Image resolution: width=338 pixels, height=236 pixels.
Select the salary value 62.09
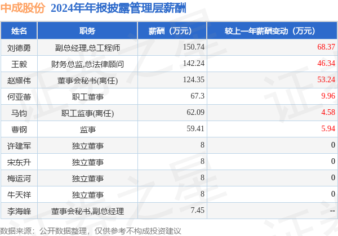195,112
